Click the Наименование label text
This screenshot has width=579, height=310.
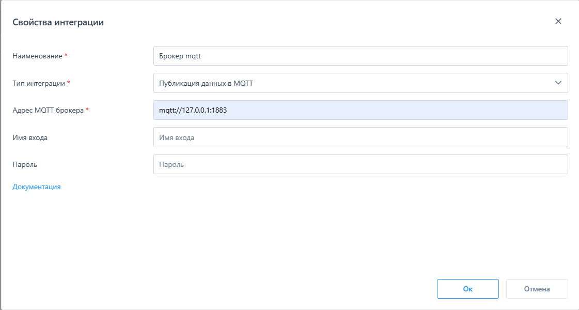[37, 56]
